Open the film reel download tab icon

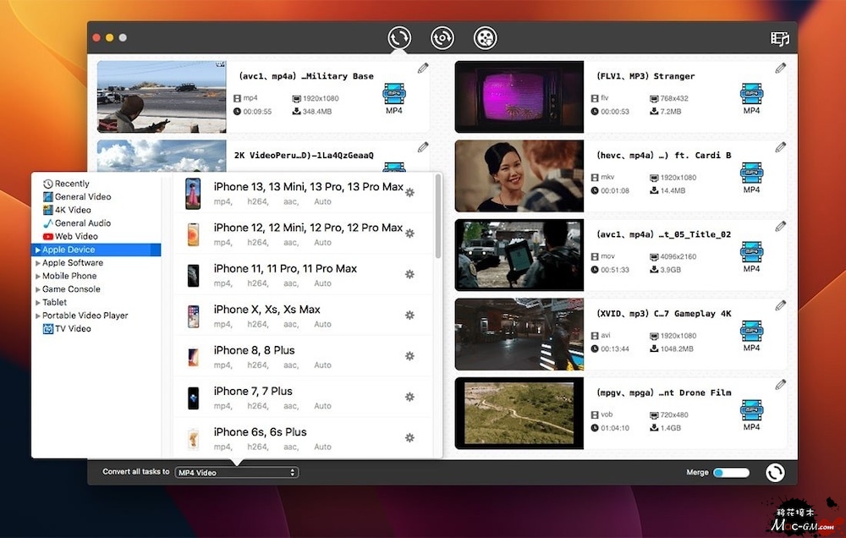[x=486, y=37]
